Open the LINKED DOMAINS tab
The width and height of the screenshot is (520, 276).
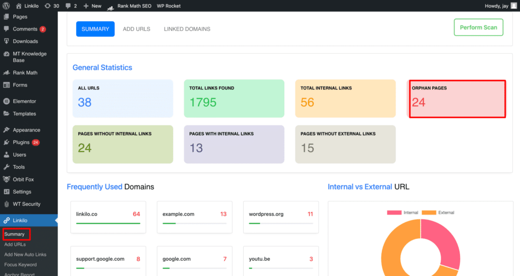pyautogui.click(x=187, y=29)
